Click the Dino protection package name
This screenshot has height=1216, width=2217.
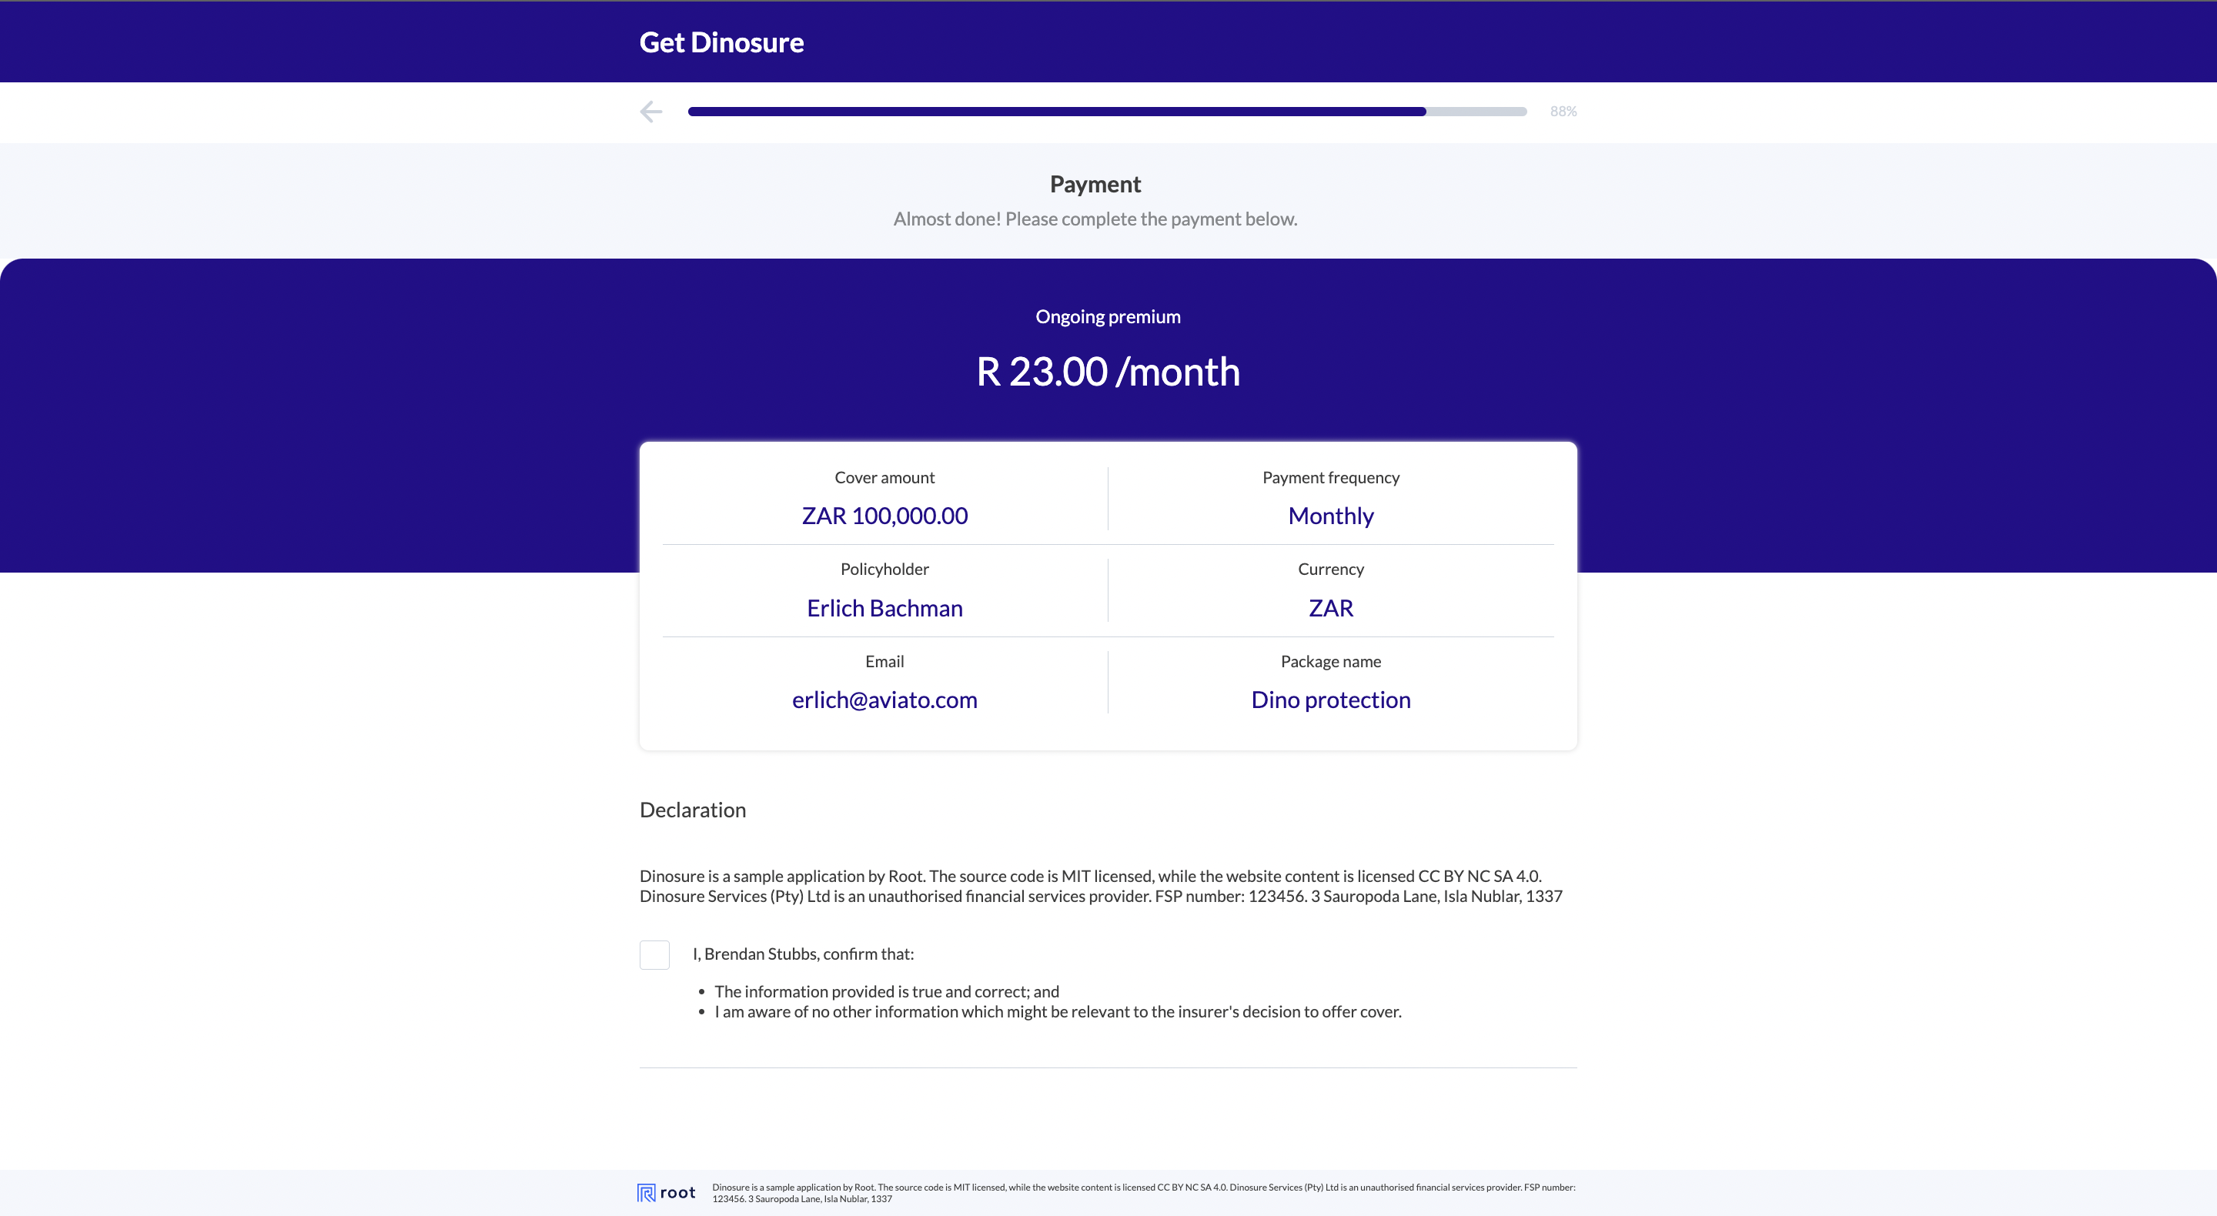click(x=1330, y=700)
